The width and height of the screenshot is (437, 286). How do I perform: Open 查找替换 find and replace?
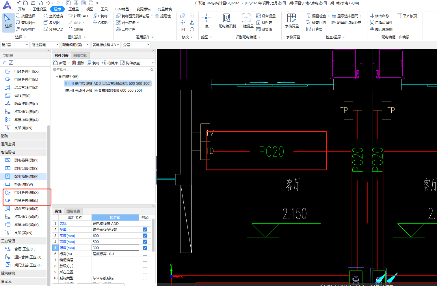(53, 16)
